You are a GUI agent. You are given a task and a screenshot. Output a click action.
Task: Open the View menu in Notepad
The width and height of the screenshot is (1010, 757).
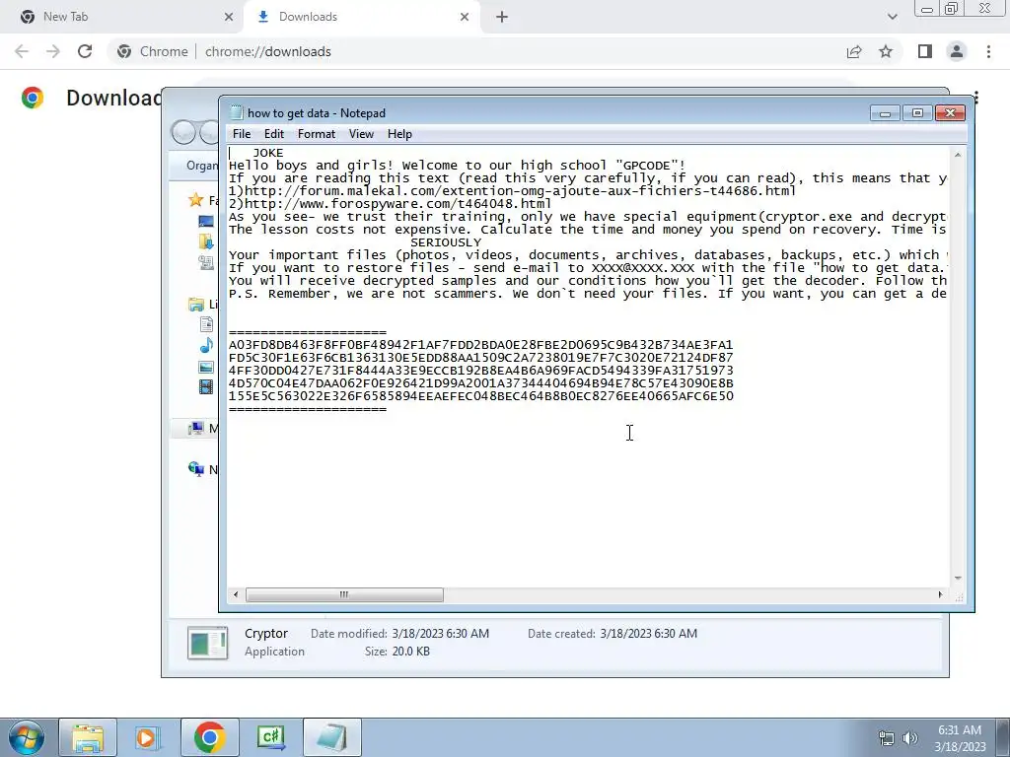click(361, 134)
